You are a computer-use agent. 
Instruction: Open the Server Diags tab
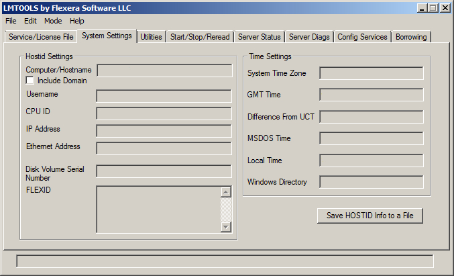tap(309, 37)
